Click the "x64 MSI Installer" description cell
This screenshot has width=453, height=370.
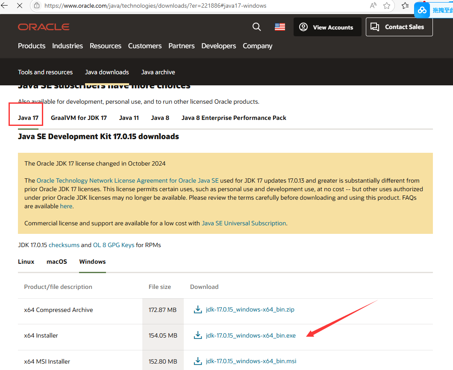[47, 361]
